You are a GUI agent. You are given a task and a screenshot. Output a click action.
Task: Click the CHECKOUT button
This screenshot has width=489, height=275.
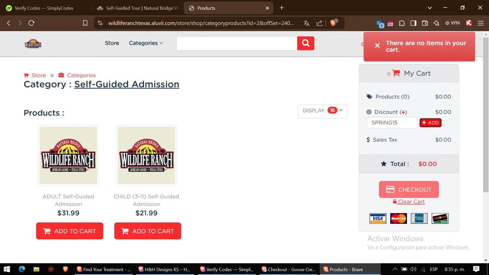coord(409,189)
